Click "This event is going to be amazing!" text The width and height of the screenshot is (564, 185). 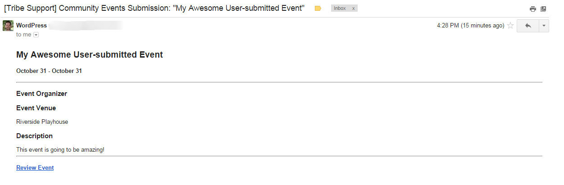(60, 149)
